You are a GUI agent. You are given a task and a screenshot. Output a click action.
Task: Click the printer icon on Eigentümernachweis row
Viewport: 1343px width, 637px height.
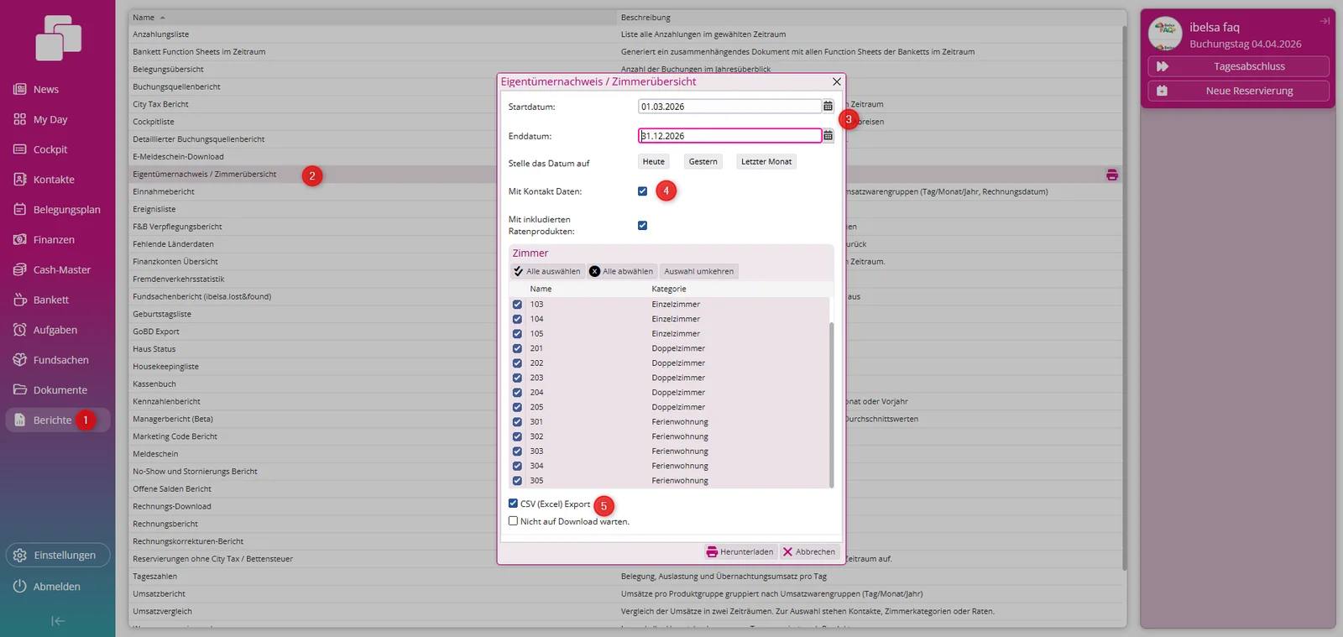pyautogui.click(x=1111, y=175)
